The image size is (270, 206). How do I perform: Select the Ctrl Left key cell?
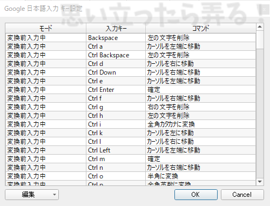tap(116, 150)
